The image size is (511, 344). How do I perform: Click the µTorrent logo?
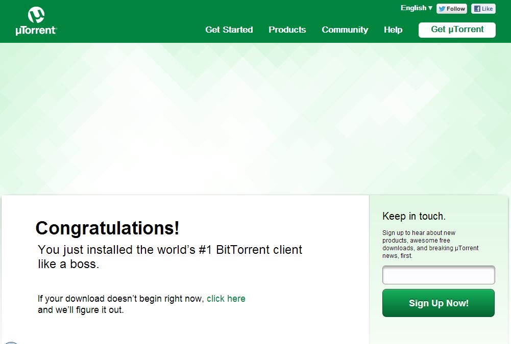(36, 21)
